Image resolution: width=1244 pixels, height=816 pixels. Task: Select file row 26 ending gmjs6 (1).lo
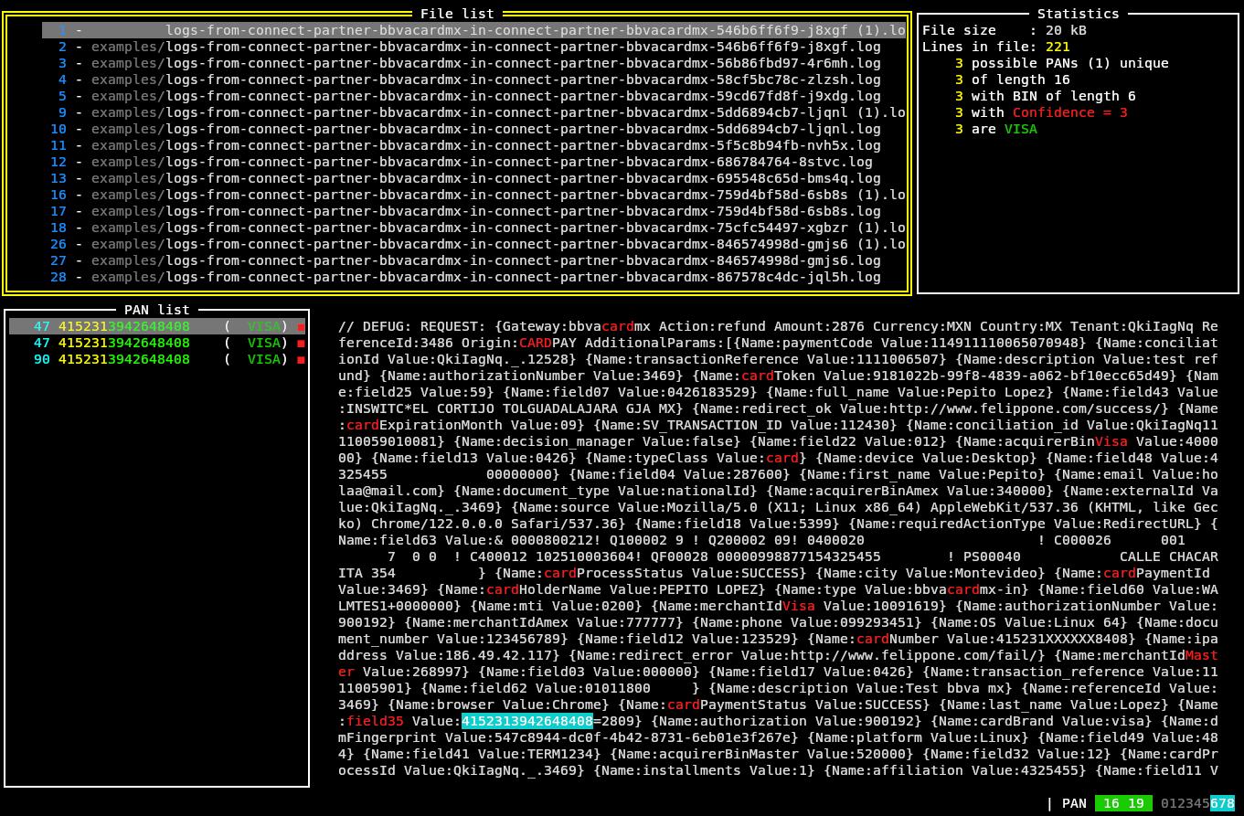pos(473,244)
